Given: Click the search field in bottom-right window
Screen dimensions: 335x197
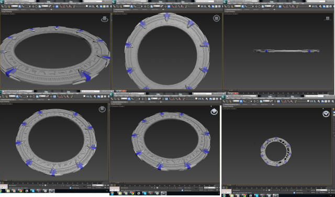Looking at the screenshot, I should 314,96.
